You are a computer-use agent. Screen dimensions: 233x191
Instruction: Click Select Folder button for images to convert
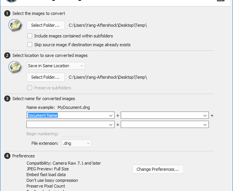click(46, 25)
